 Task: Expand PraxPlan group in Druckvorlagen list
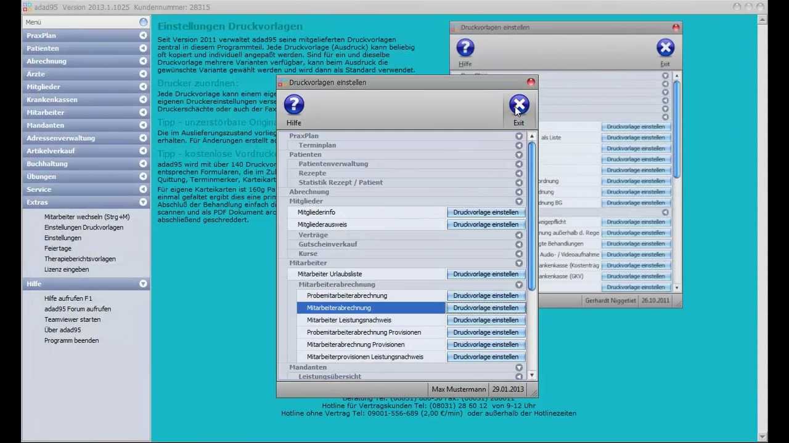click(519, 136)
